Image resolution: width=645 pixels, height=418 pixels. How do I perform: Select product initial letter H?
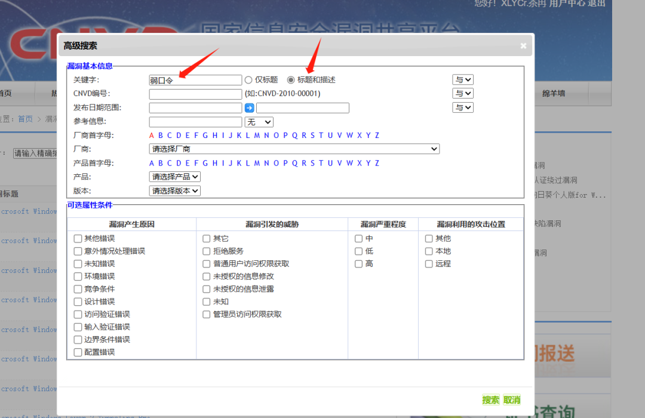(215, 163)
